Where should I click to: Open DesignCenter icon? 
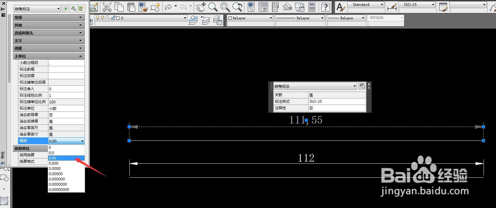click(263, 7)
